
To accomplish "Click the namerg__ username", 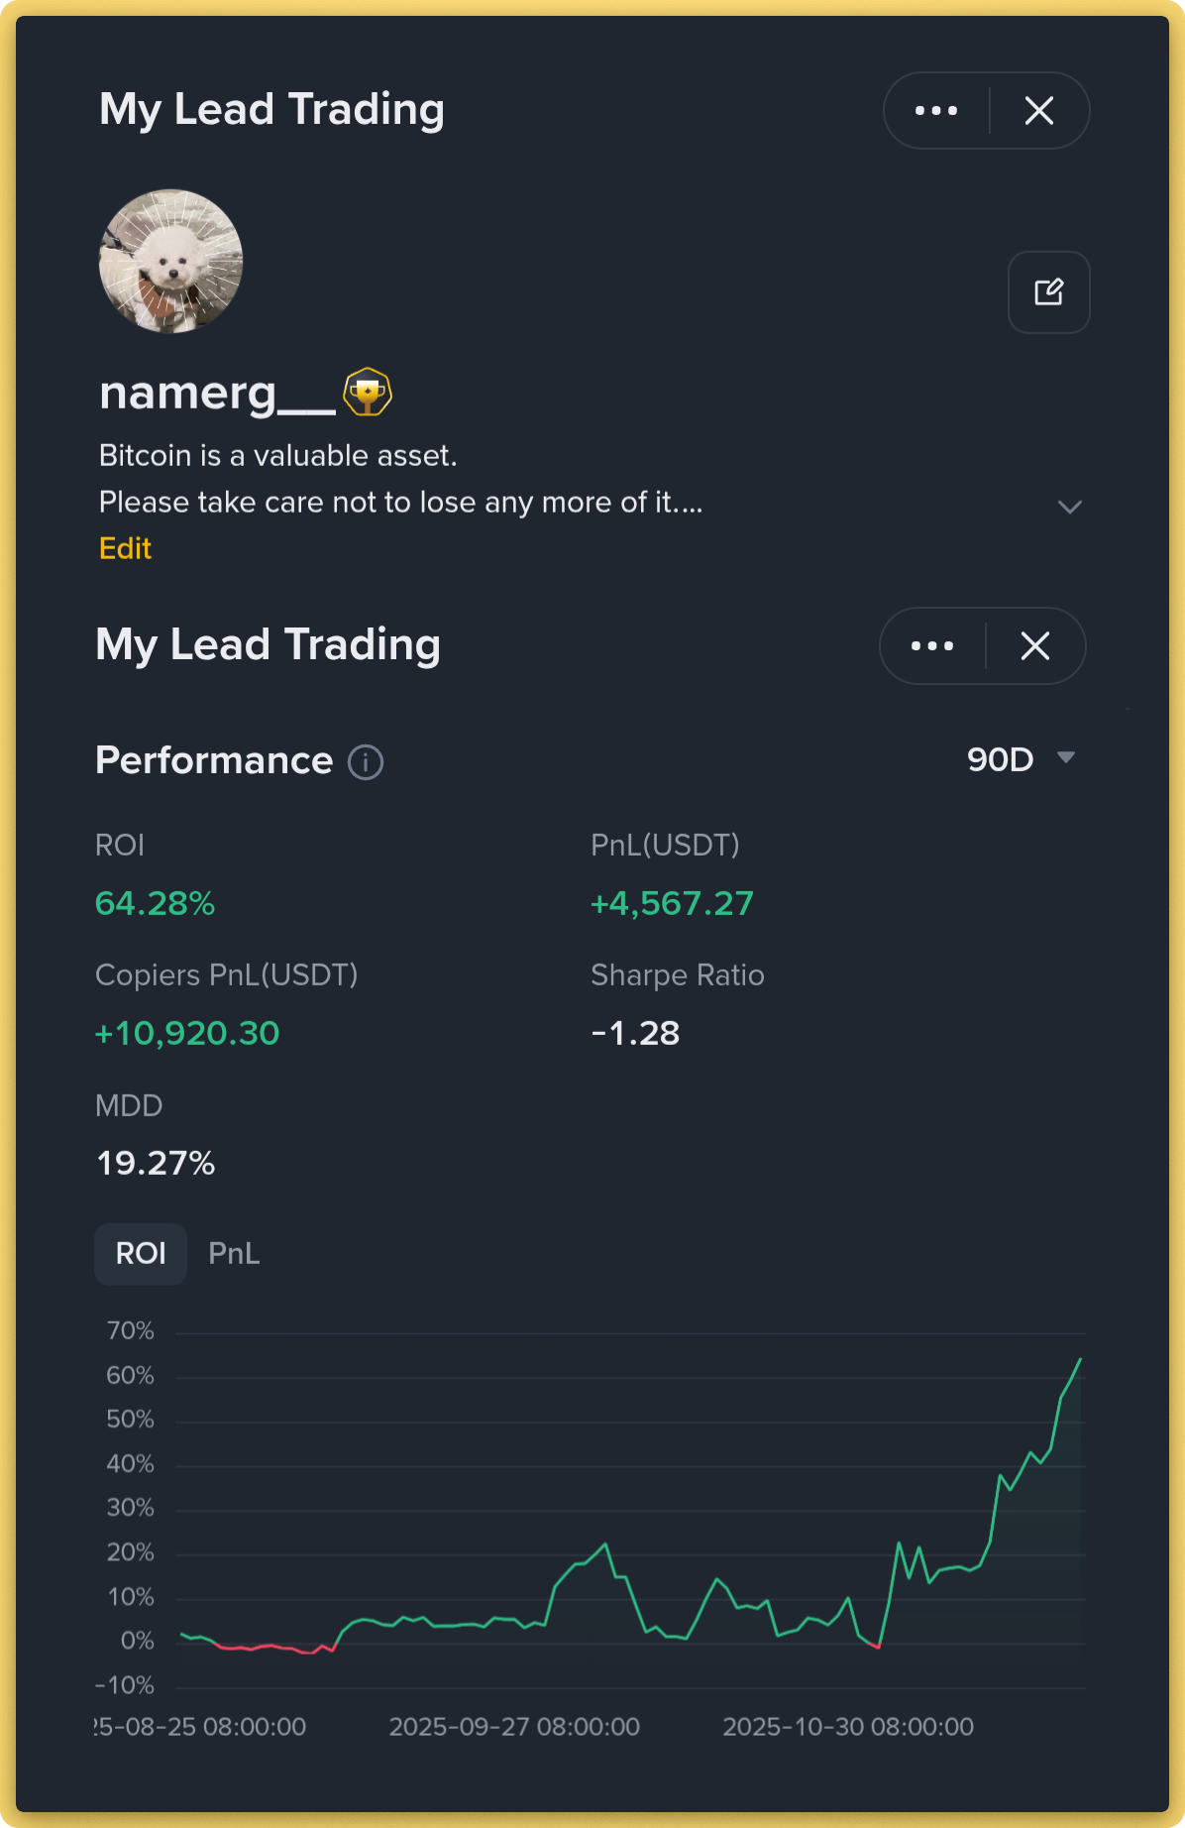I will point(217,394).
